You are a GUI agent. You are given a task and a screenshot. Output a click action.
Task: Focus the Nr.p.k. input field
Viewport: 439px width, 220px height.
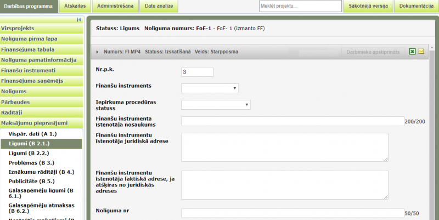click(x=197, y=72)
